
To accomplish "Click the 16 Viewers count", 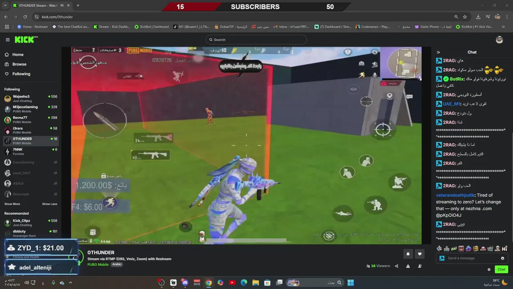I will [378, 266].
